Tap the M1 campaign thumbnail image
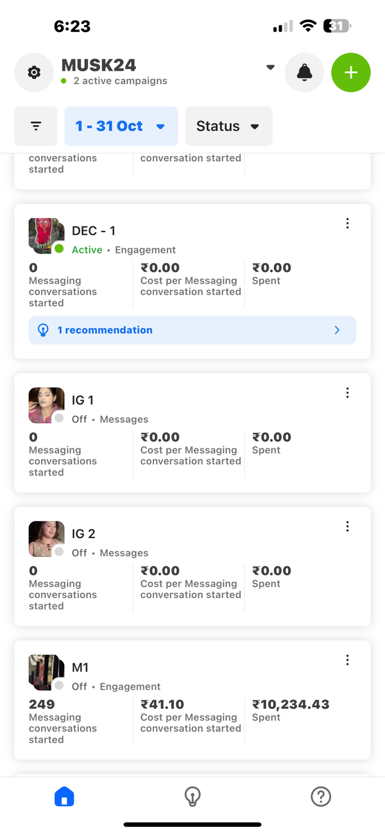Image resolution: width=385 pixels, height=834 pixels. (45, 671)
